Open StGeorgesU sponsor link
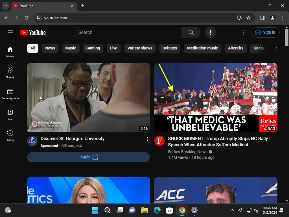This screenshot has height=217, width=289. [x=72, y=146]
